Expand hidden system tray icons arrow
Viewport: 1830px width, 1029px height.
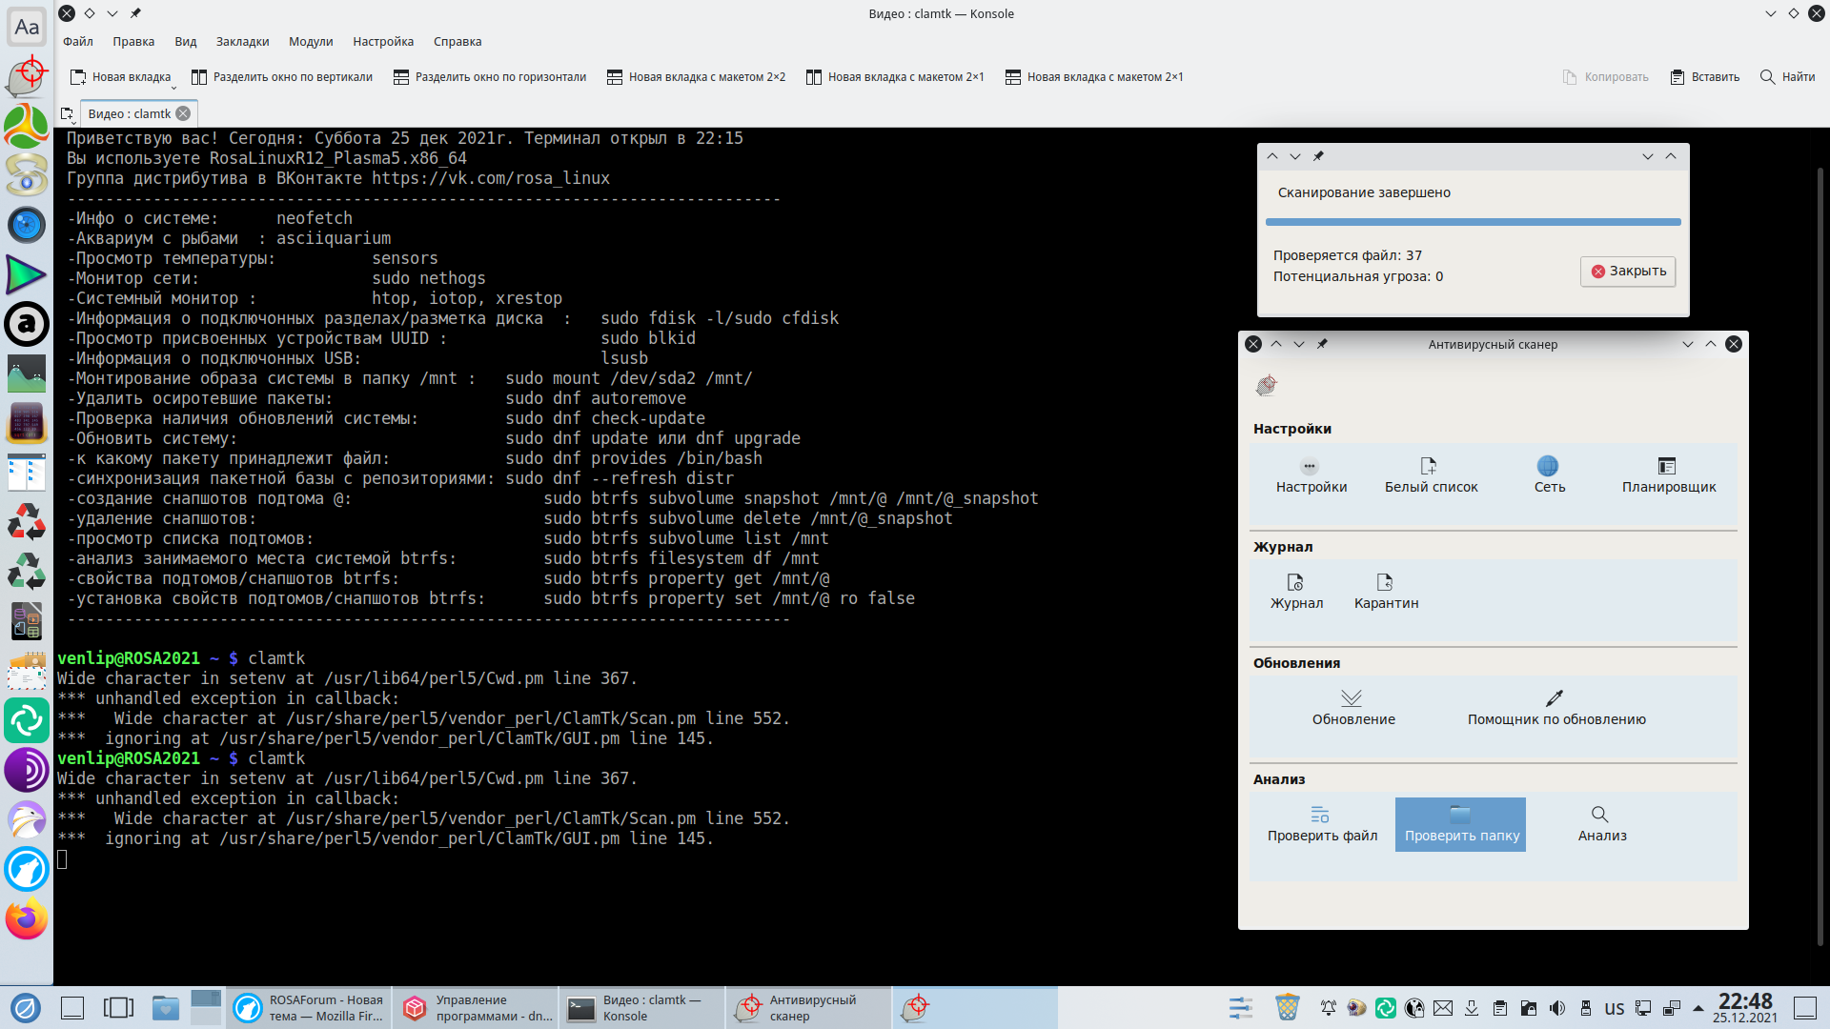[1698, 1008]
